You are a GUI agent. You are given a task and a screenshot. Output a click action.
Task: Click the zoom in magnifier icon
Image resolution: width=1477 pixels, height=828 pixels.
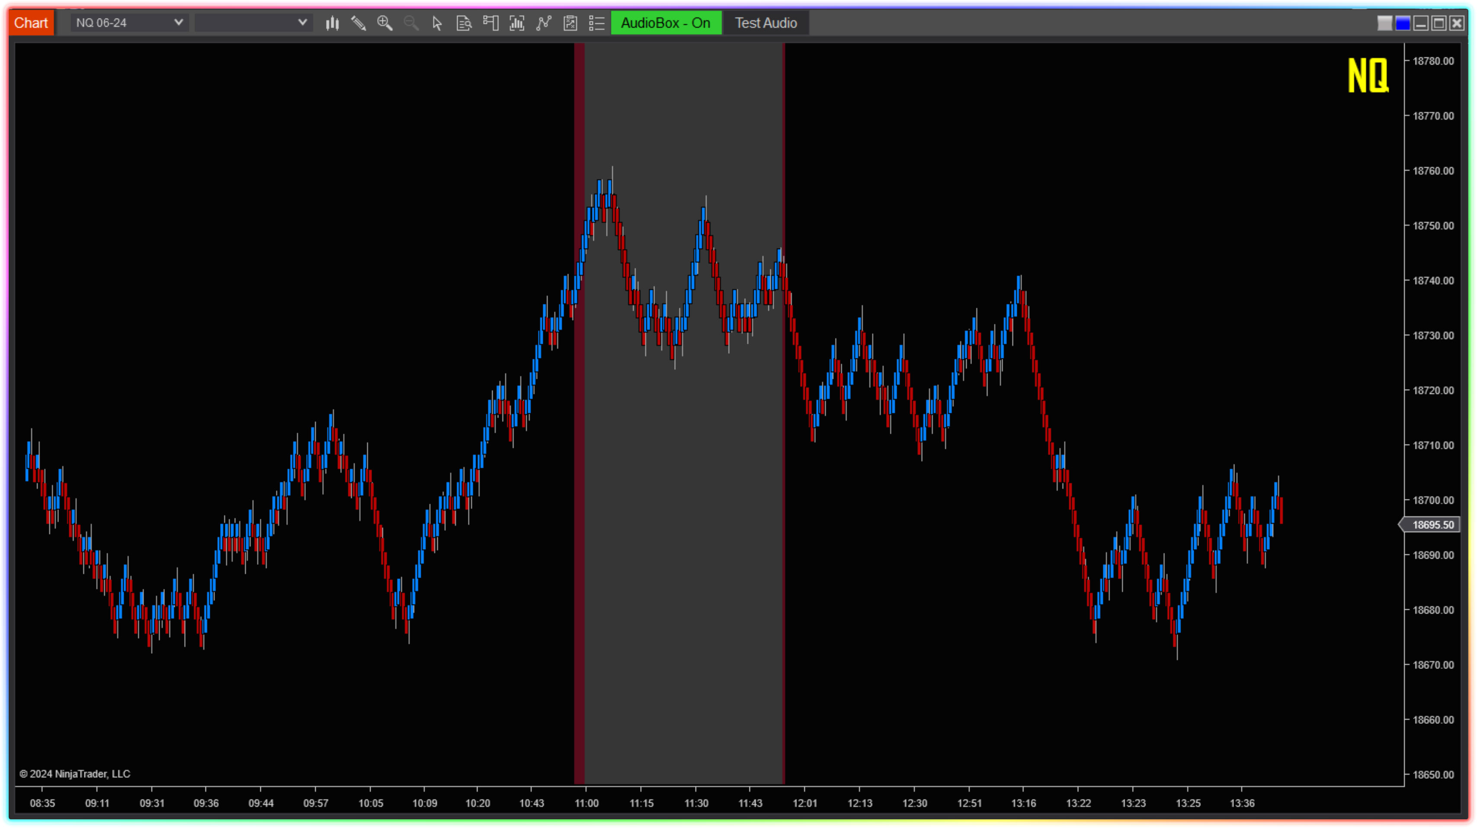pos(385,23)
